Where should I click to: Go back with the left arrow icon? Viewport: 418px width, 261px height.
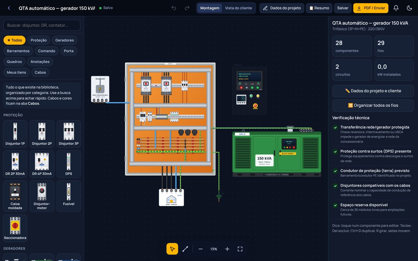tap(9, 8)
